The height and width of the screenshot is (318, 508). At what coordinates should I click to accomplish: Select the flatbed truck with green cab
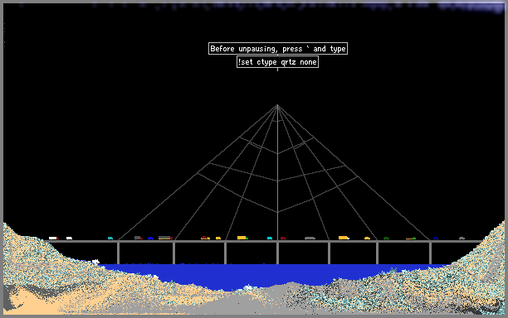(411, 238)
